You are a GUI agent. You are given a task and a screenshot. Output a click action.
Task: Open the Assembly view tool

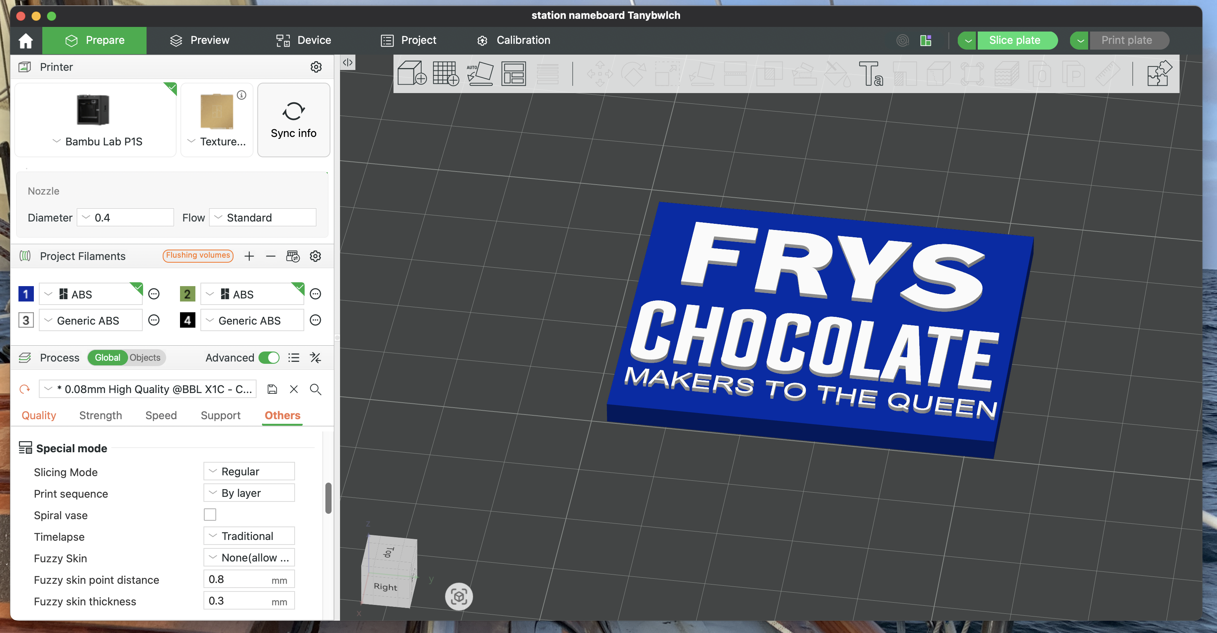tap(1159, 74)
